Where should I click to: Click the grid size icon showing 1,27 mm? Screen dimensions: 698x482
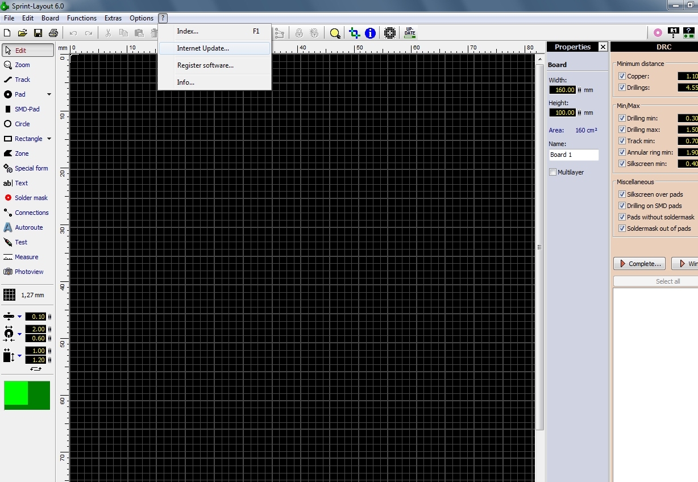[9, 295]
